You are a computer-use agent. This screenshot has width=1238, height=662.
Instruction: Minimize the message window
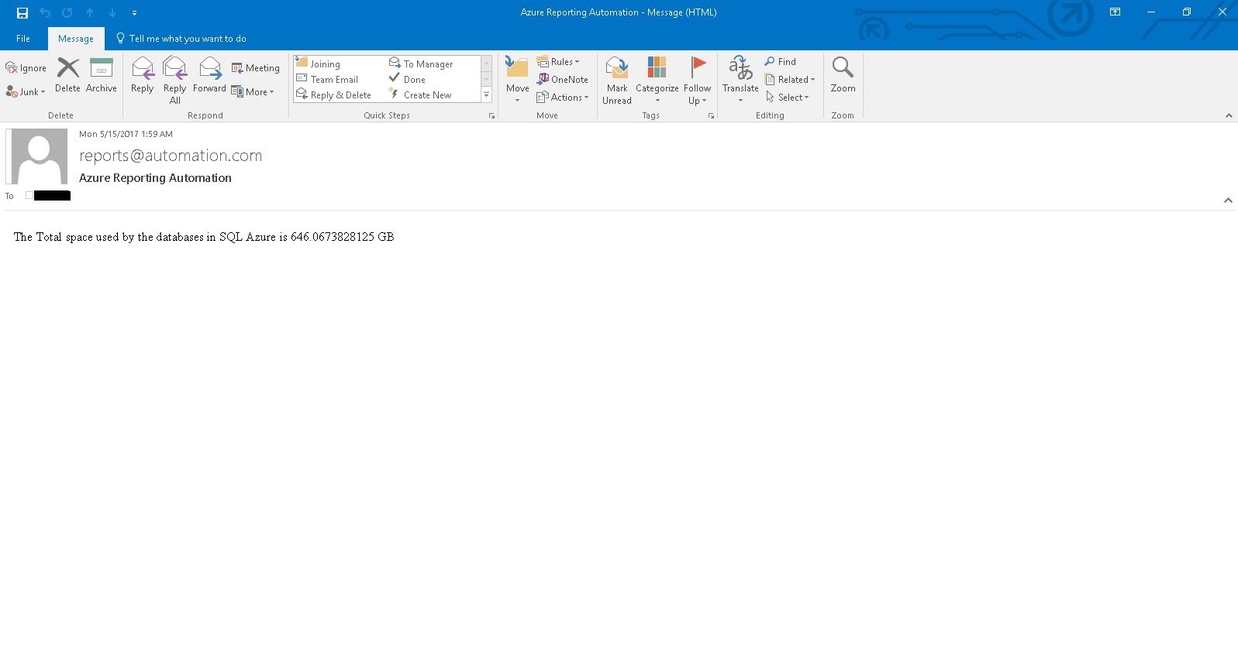coord(1151,12)
